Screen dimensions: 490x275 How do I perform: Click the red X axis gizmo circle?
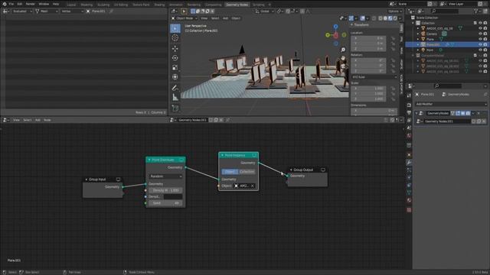pos(335,35)
